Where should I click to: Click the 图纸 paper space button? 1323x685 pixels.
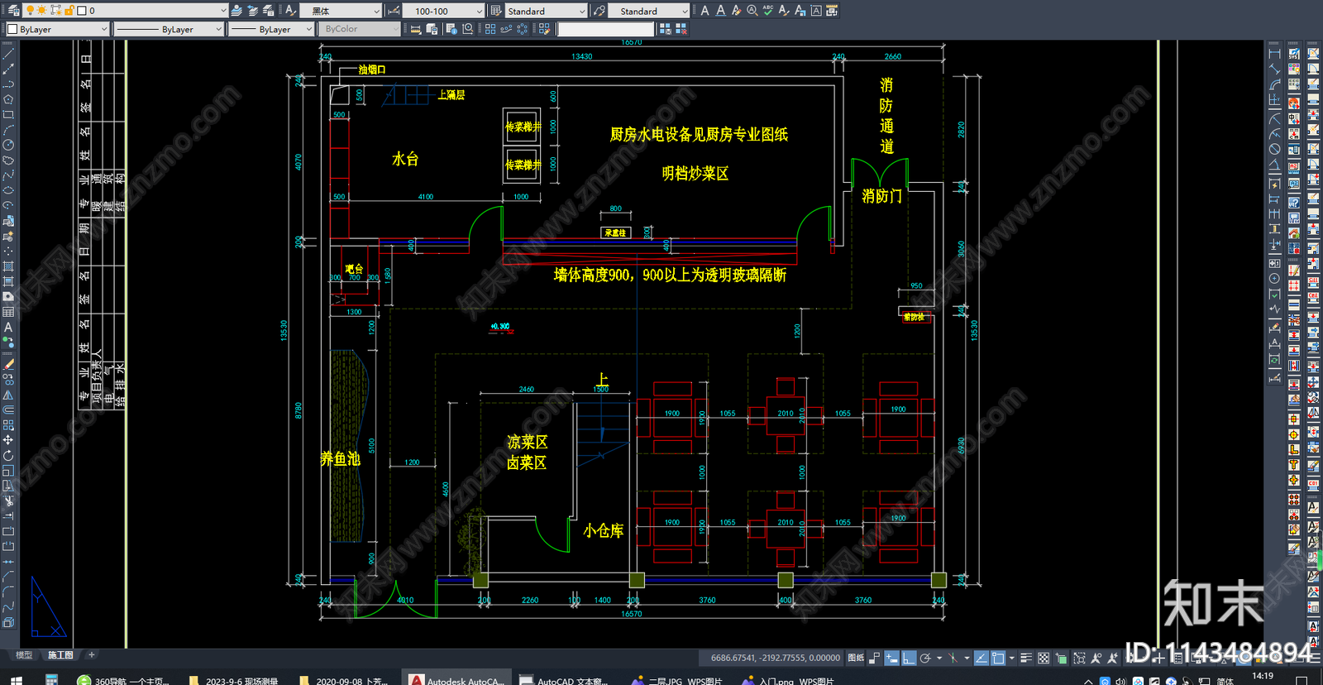[856, 659]
